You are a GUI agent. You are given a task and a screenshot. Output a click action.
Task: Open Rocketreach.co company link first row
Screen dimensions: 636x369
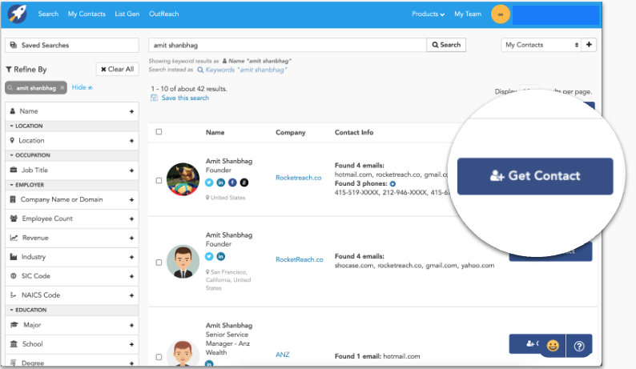pos(299,178)
